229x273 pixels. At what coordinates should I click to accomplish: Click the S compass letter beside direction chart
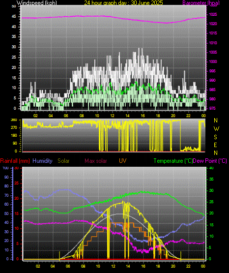tap(215, 137)
